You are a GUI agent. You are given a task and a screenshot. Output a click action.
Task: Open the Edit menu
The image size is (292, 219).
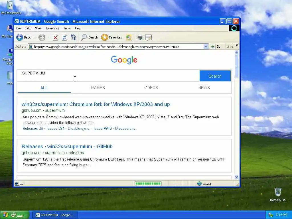28,28
